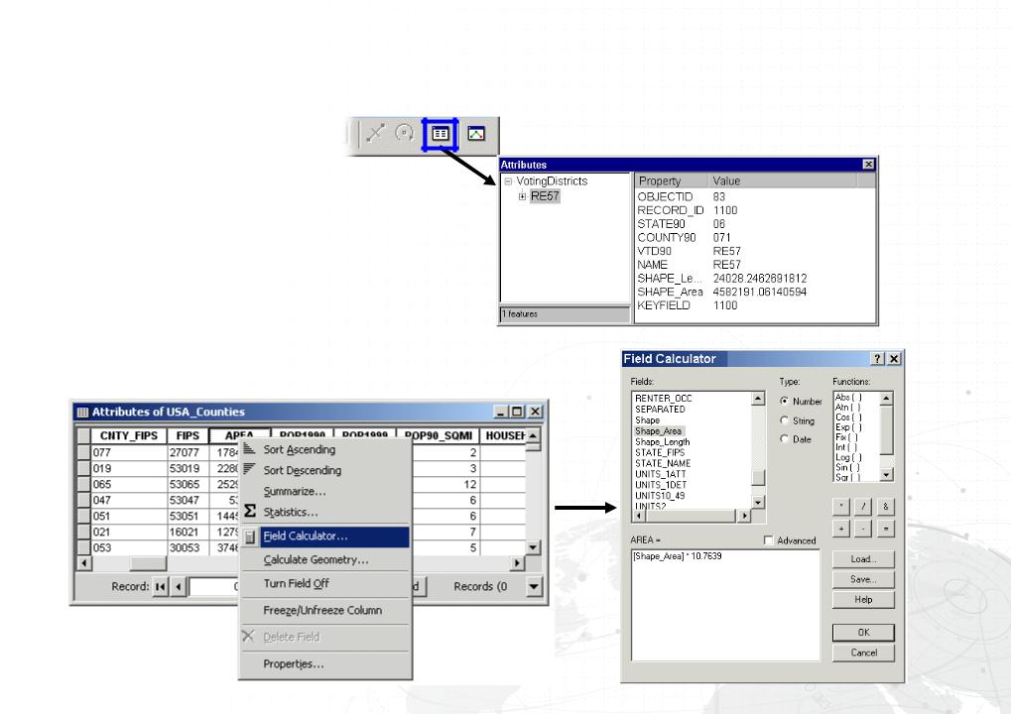1011x714 pixels.
Task: Select the Abs ( ) function
Action: pos(848,398)
